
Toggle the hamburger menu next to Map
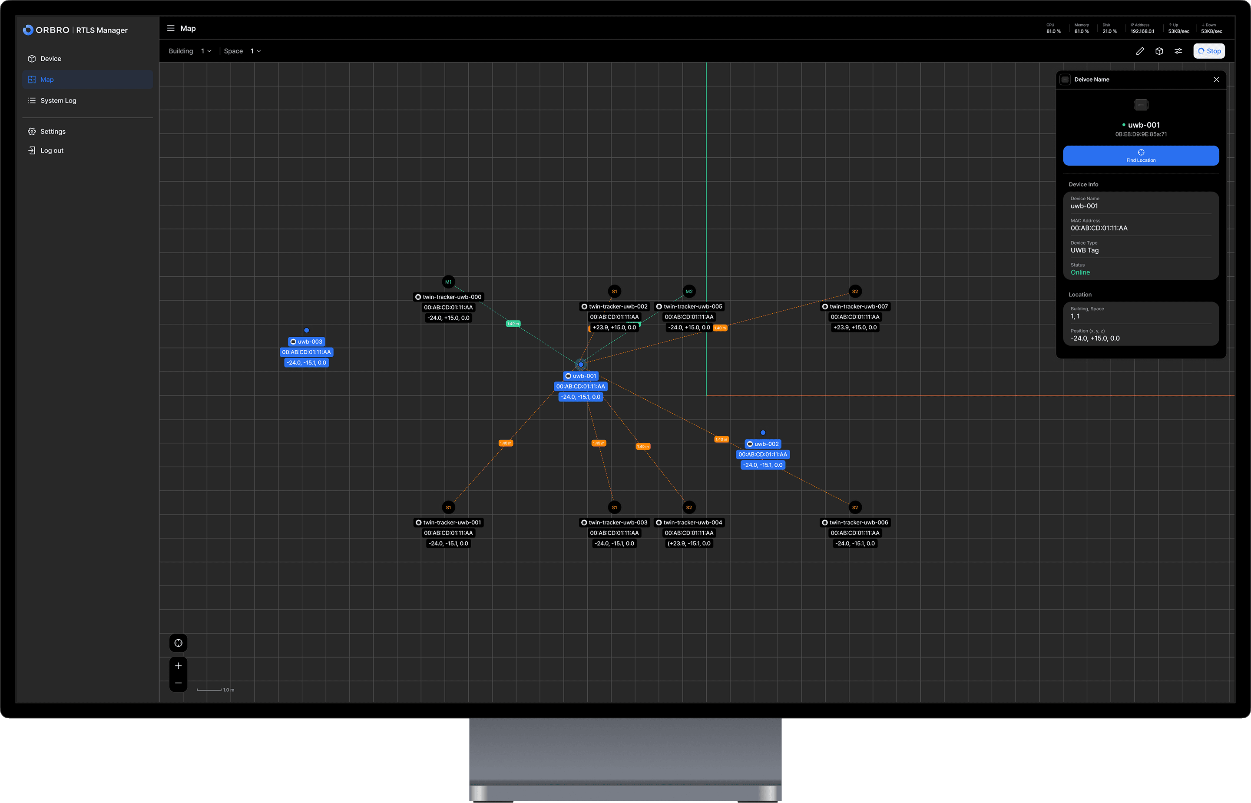tap(170, 28)
